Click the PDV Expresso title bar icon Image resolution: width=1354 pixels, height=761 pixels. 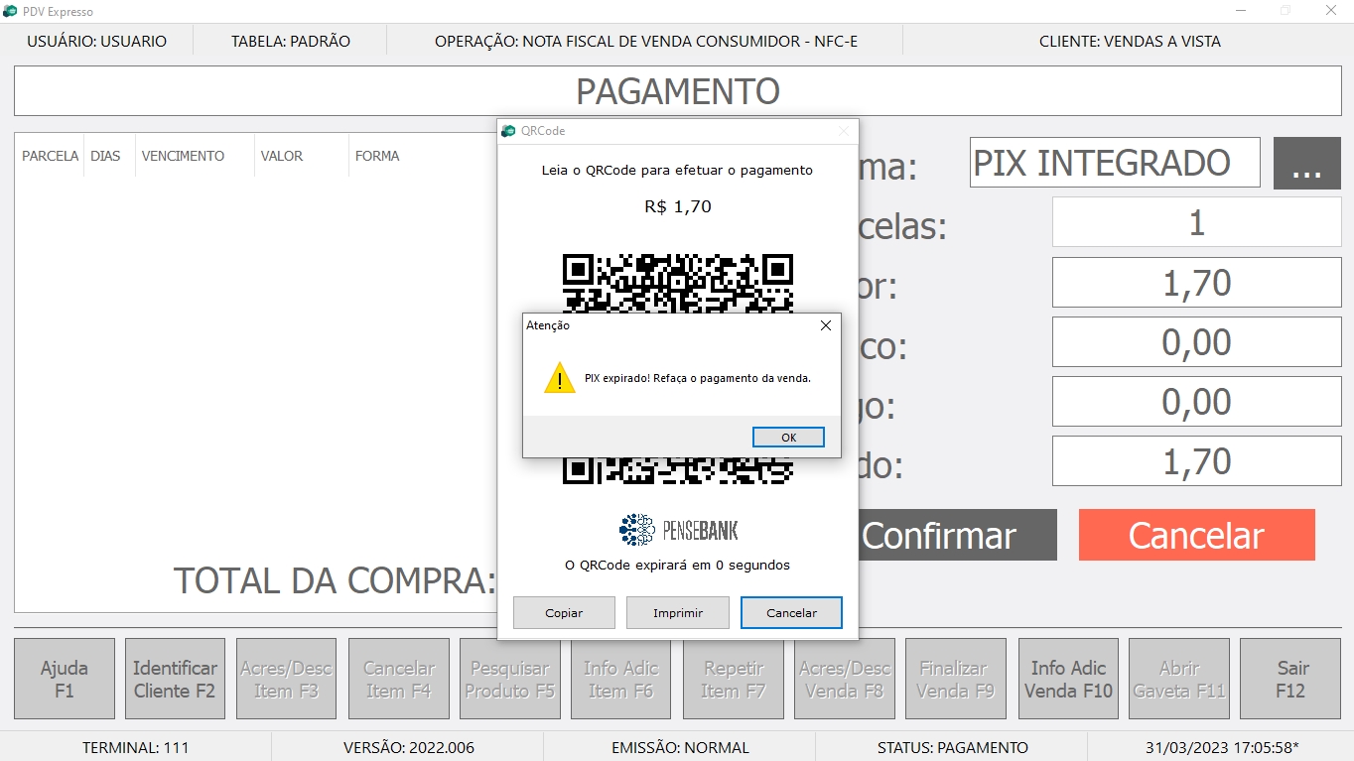pyautogui.click(x=10, y=11)
